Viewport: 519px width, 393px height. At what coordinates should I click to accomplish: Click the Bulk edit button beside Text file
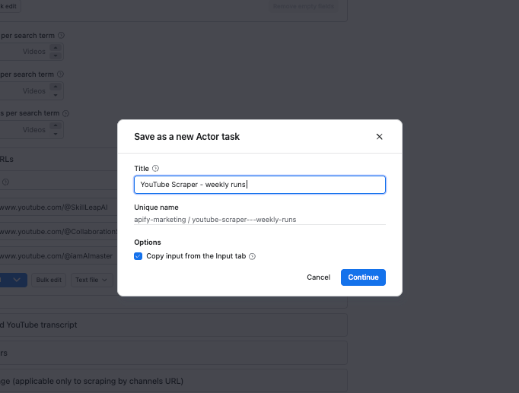point(49,280)
